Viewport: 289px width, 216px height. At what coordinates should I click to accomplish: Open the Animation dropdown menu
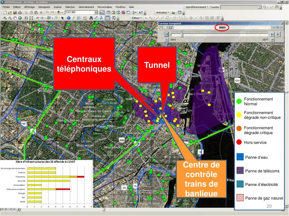click(x=163, y=12)
